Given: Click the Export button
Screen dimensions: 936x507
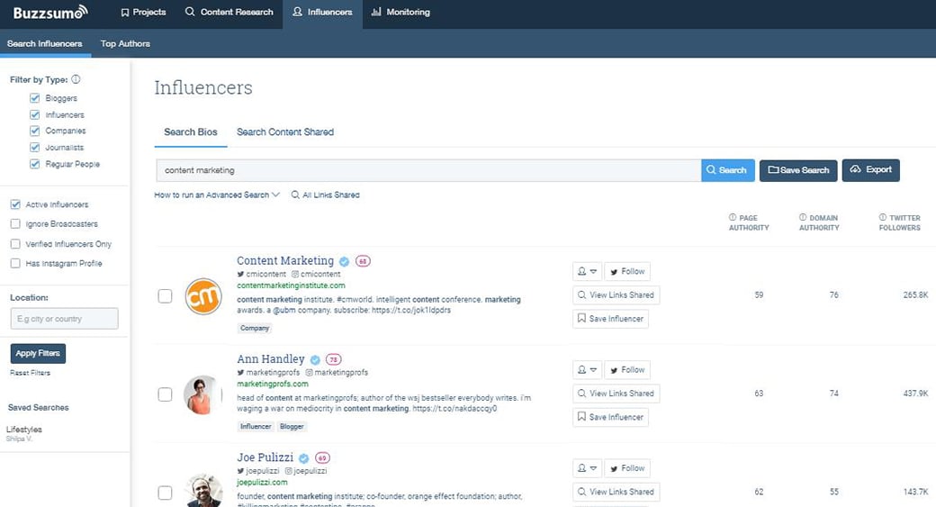Looking at the screenshot, I should click(x=870, y=170).
